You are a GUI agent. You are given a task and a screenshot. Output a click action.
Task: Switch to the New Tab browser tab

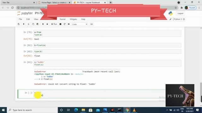click(x=18, y=3)
